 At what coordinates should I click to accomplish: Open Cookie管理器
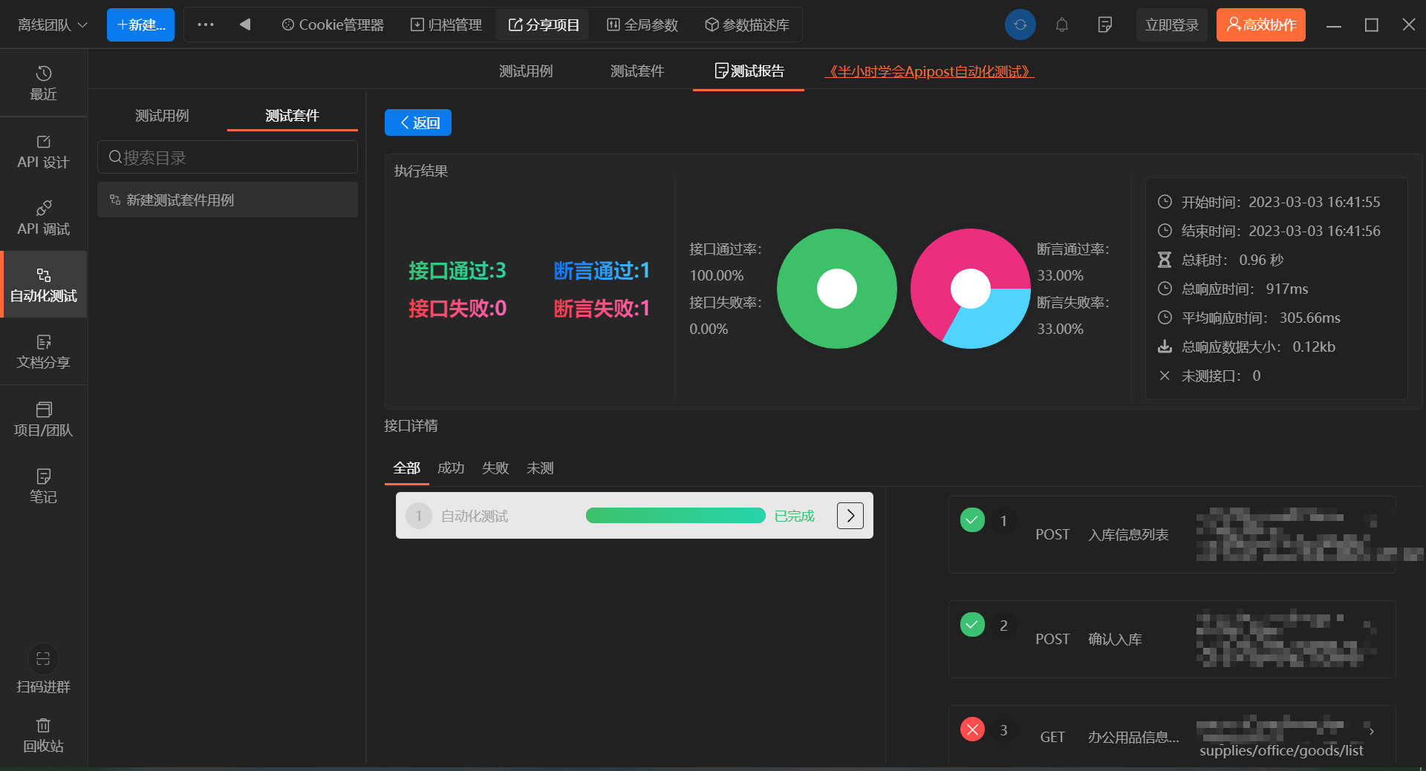(333, 24)
